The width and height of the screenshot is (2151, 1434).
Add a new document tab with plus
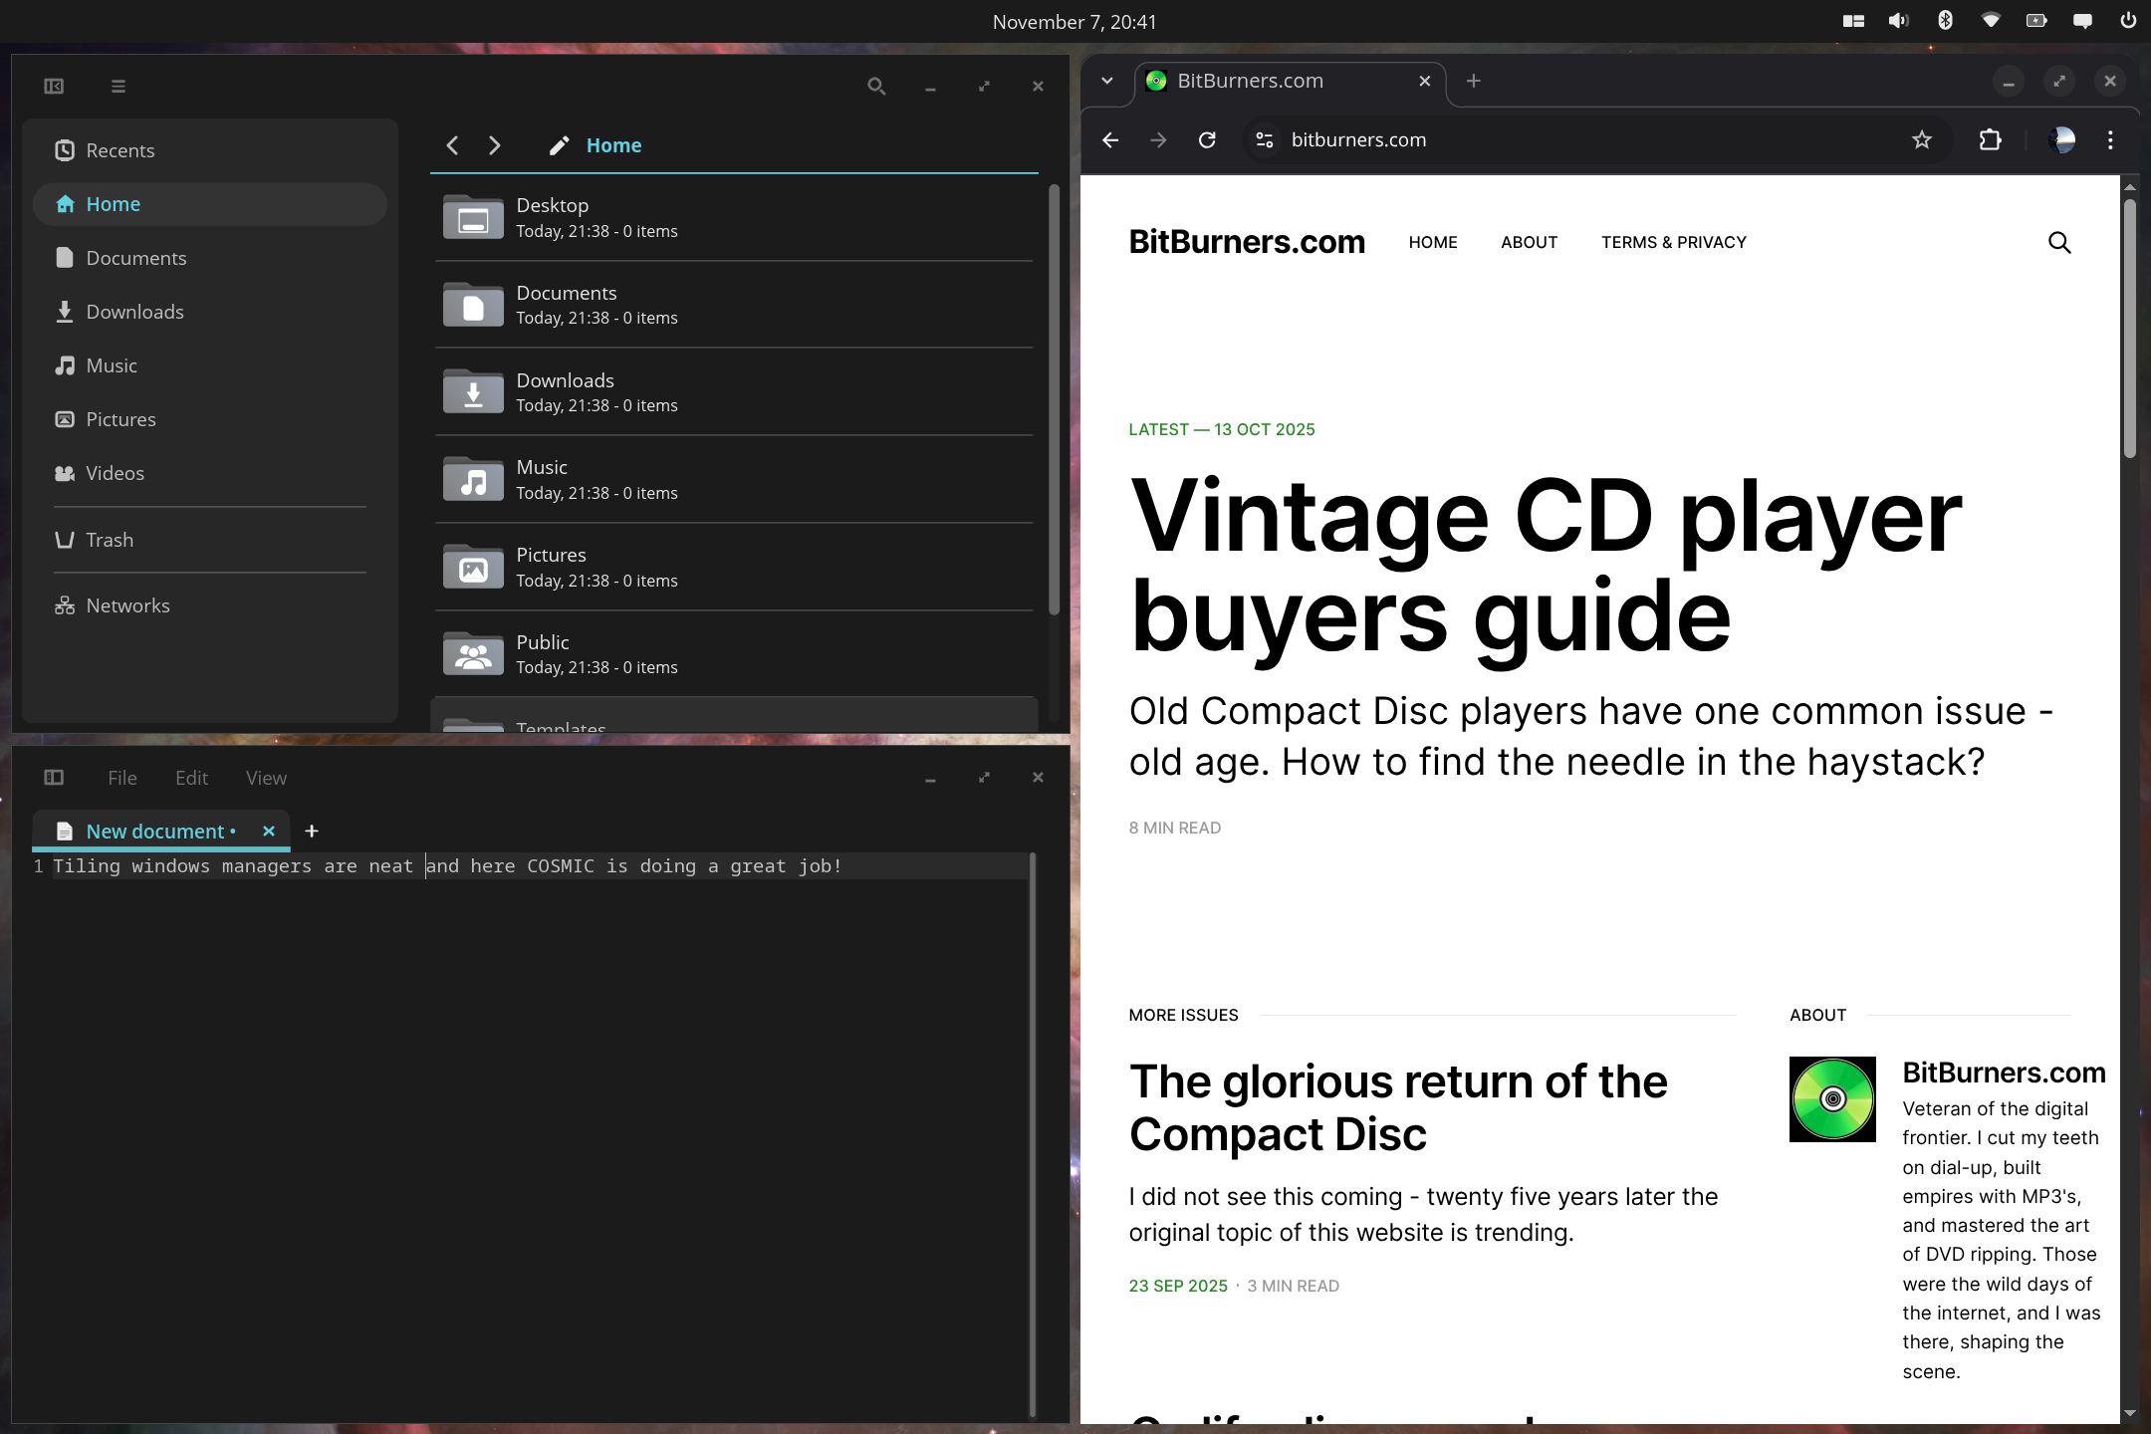pyautogui.click(x=312, y=831)
